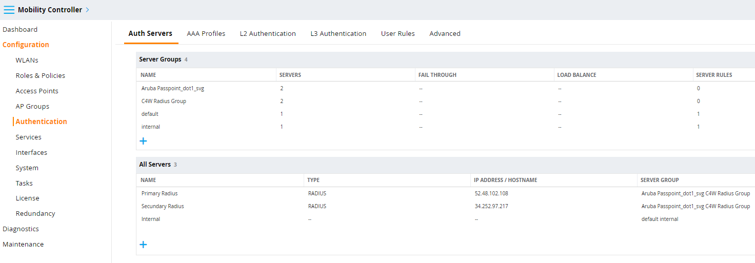Open the Dashboard page

(20, 29)
